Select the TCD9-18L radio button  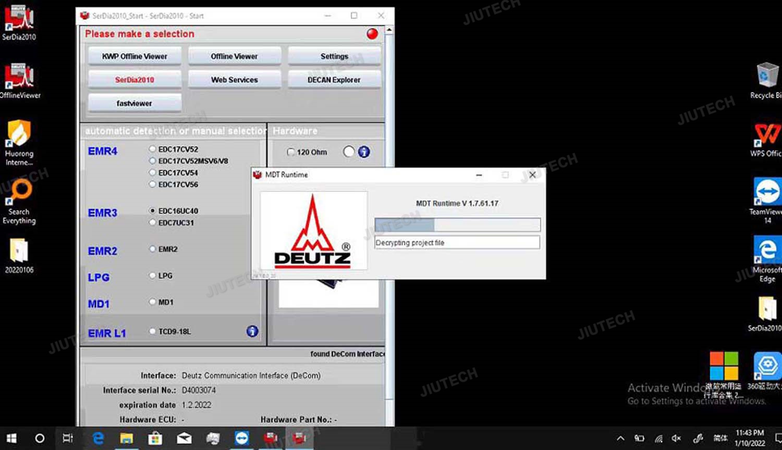[152, 331]
